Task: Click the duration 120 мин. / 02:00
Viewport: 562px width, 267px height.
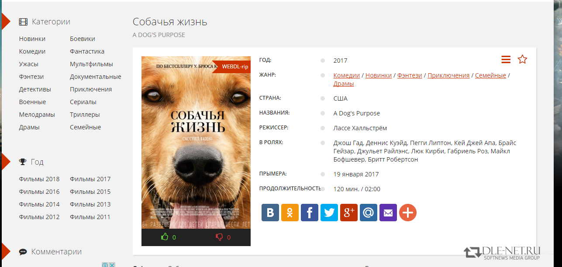Action: [357, 189]
